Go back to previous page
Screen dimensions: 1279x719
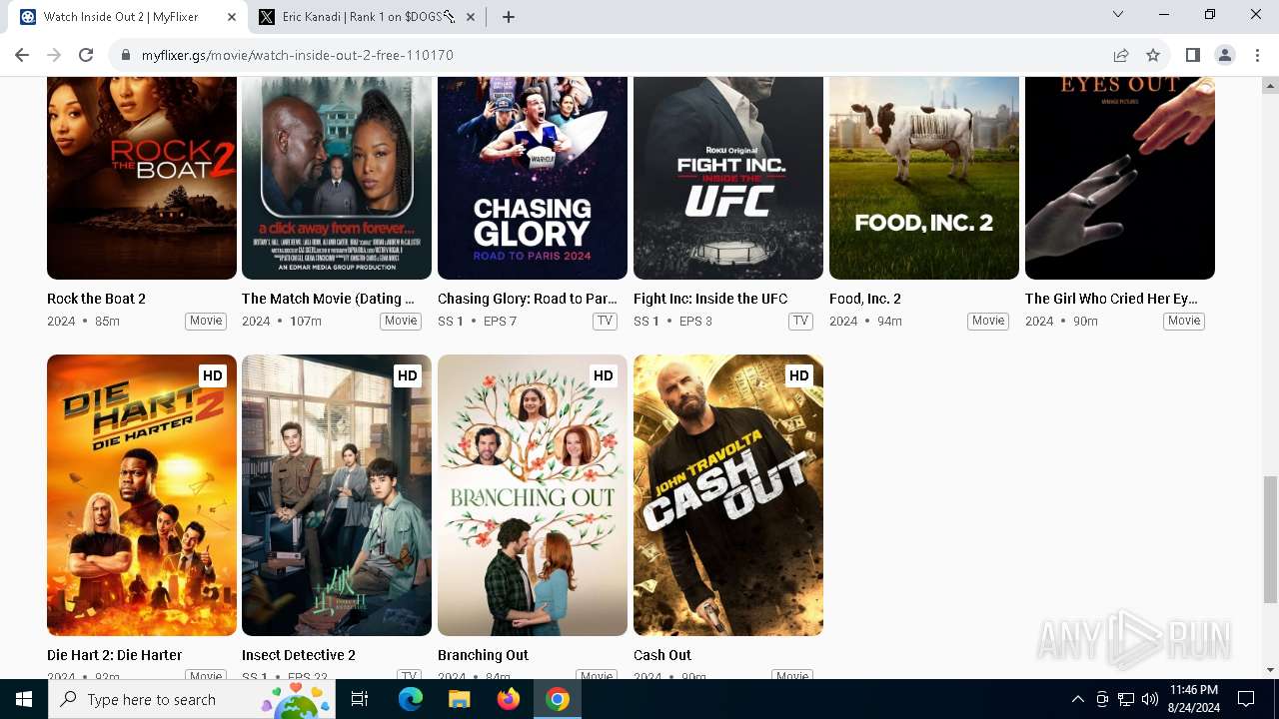(x=22, y=55)
